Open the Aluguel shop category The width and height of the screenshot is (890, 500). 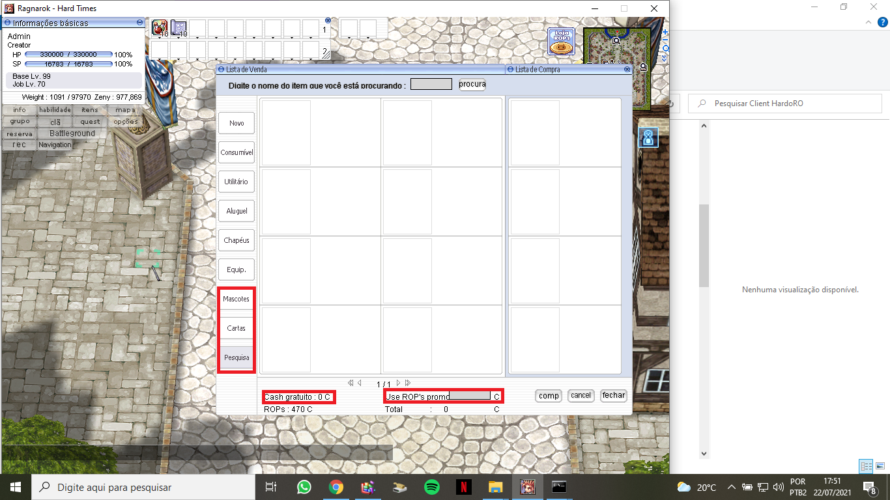tap(237, 211)
